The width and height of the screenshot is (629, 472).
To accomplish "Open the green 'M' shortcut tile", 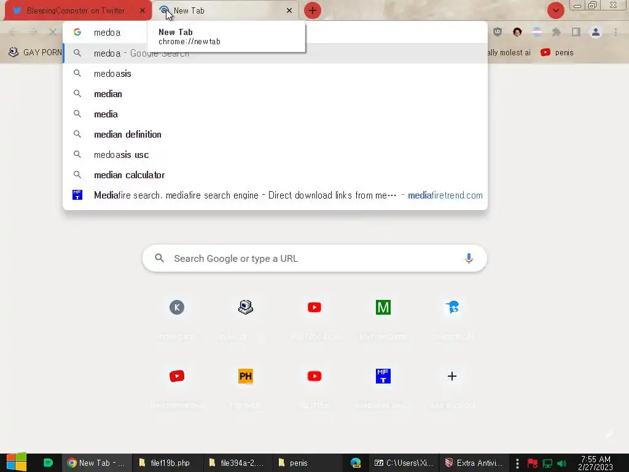I will [x=383, y=307].
